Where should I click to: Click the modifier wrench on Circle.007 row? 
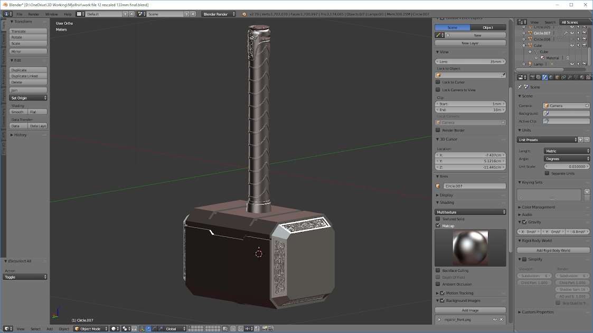tap(566, 33)
